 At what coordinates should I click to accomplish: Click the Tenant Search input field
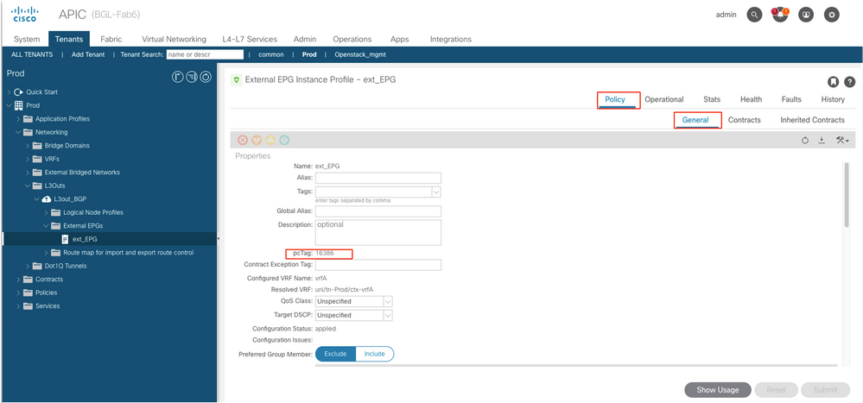pyautogui.click(x=205, y=54)
